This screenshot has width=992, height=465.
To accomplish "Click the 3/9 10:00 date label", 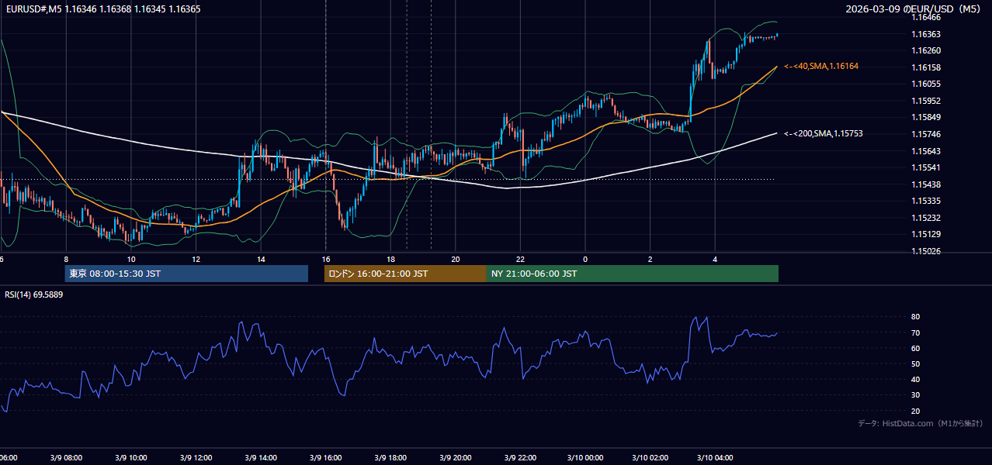I will (130, 458).
